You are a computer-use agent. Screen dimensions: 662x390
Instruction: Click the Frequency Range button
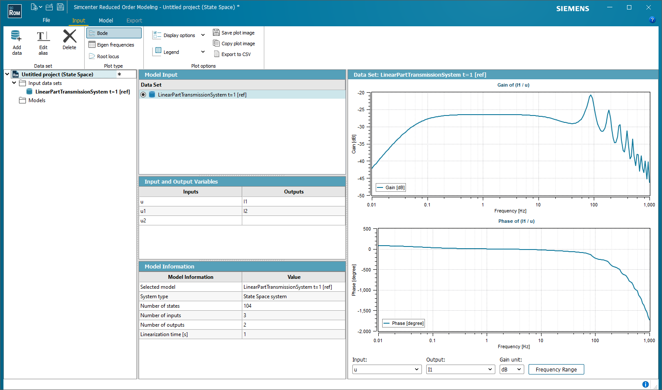(x=556, y=369)
